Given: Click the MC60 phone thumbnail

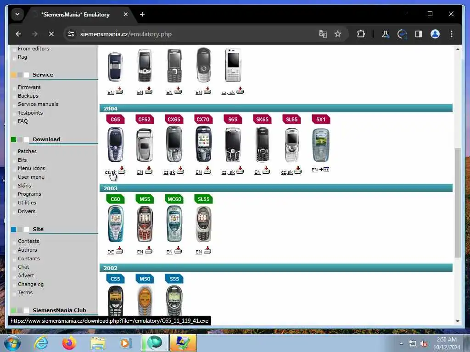Looking at the screenshot, I should (x=174, y=224).
